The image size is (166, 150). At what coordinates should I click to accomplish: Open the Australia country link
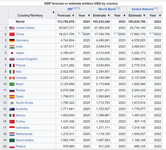[22, 109]
